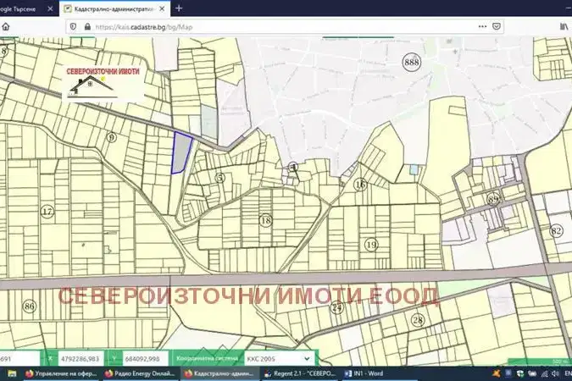Open Regent 2.1 taskbar application
This screenshot has height=381, width=572.
300,373
